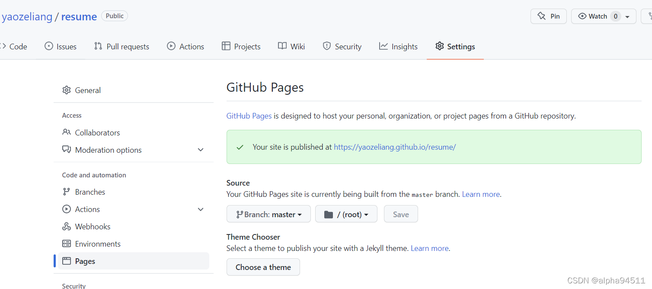
Task: Open the Issues tab
Action: [61, 46]
